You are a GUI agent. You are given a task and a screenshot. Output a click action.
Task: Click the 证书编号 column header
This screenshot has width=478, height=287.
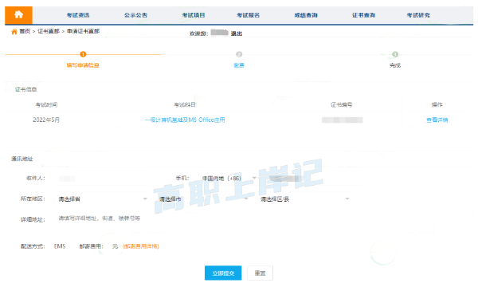(342, 105)
